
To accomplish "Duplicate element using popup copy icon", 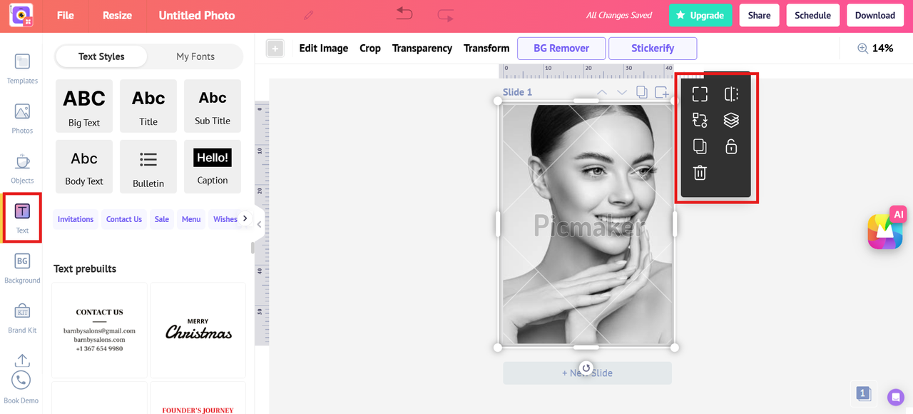I will (x=700, y=146).
